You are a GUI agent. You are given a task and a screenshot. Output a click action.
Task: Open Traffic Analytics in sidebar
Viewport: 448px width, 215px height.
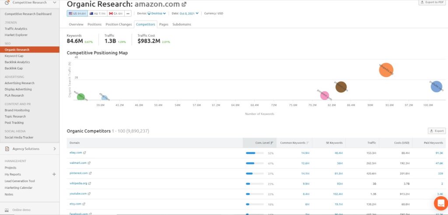point(16,29)
